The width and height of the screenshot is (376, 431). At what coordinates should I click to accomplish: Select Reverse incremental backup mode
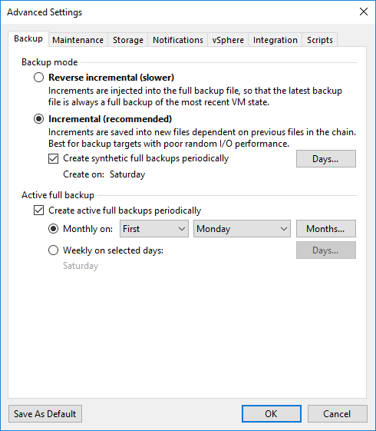pyautogui.click(x=38, y=78)
